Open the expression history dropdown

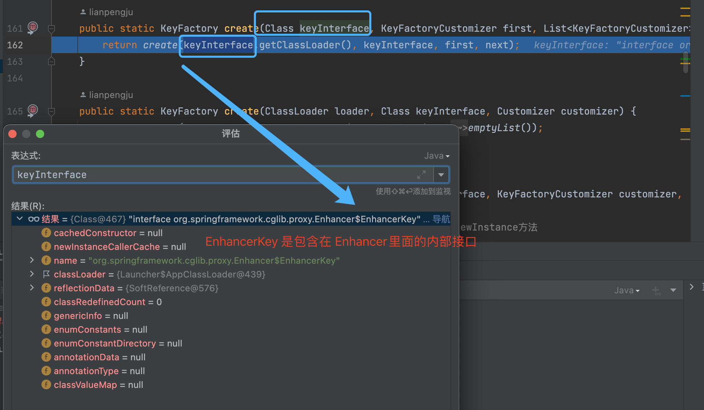pos(441,175)
